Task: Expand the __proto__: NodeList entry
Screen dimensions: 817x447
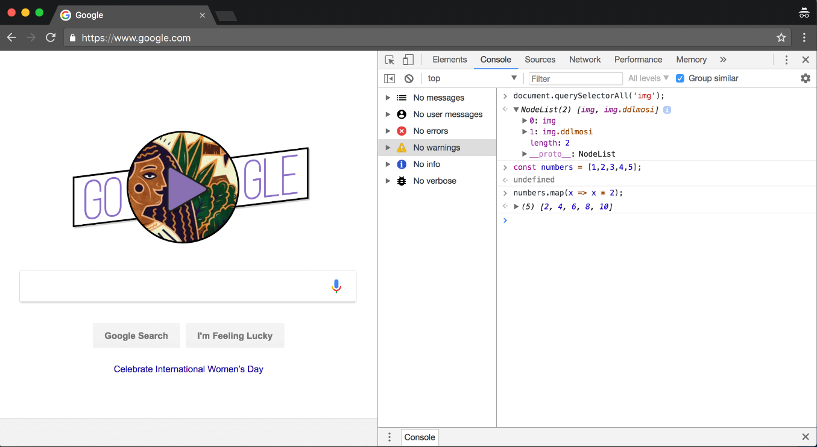Action: click(x=525, y=154)
